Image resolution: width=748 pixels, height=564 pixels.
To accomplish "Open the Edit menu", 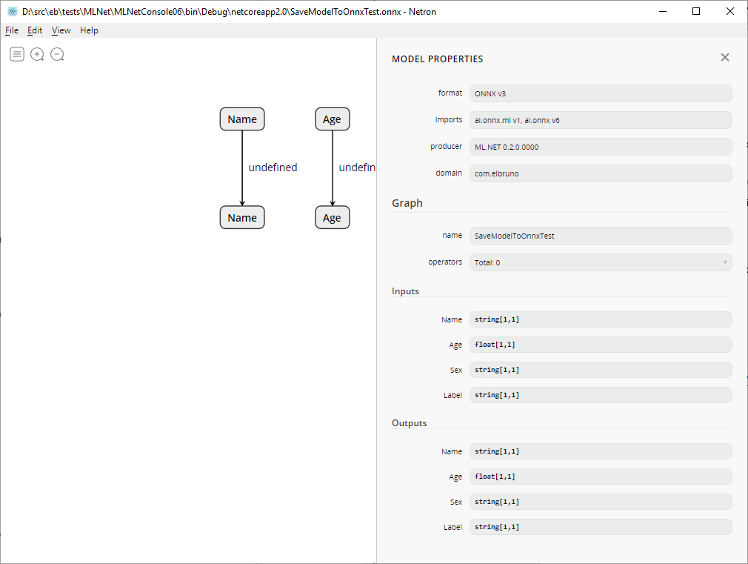I will coord(35,30).
